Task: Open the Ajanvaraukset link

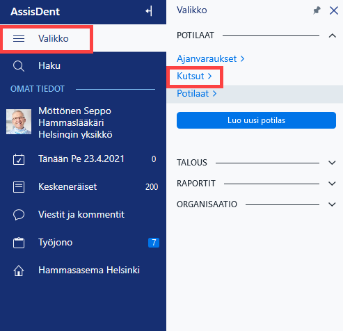Action: click(211, 59)
